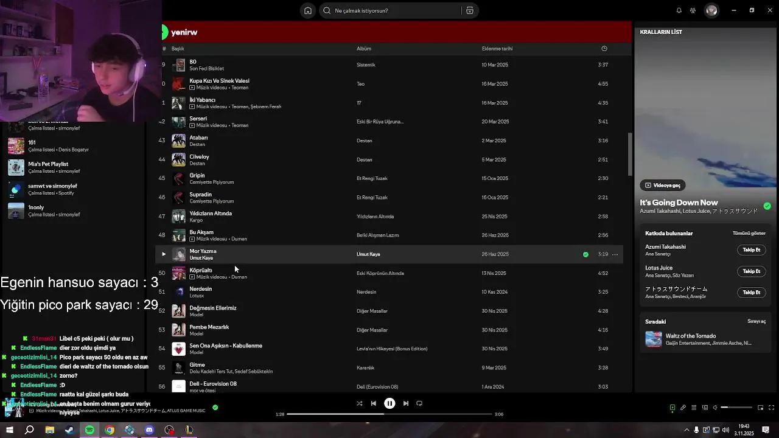The height and width of the screenshot is (438, 779).
Task: Seek within the song progress bar
Action: (x=389, y=414)
